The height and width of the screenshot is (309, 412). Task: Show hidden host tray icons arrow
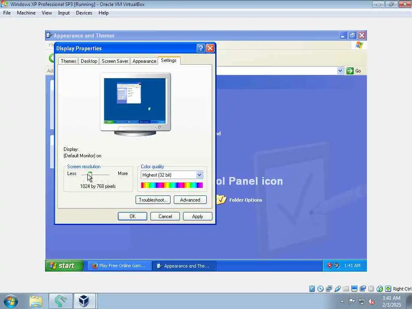pyautogui.click(x=342, y=301)
